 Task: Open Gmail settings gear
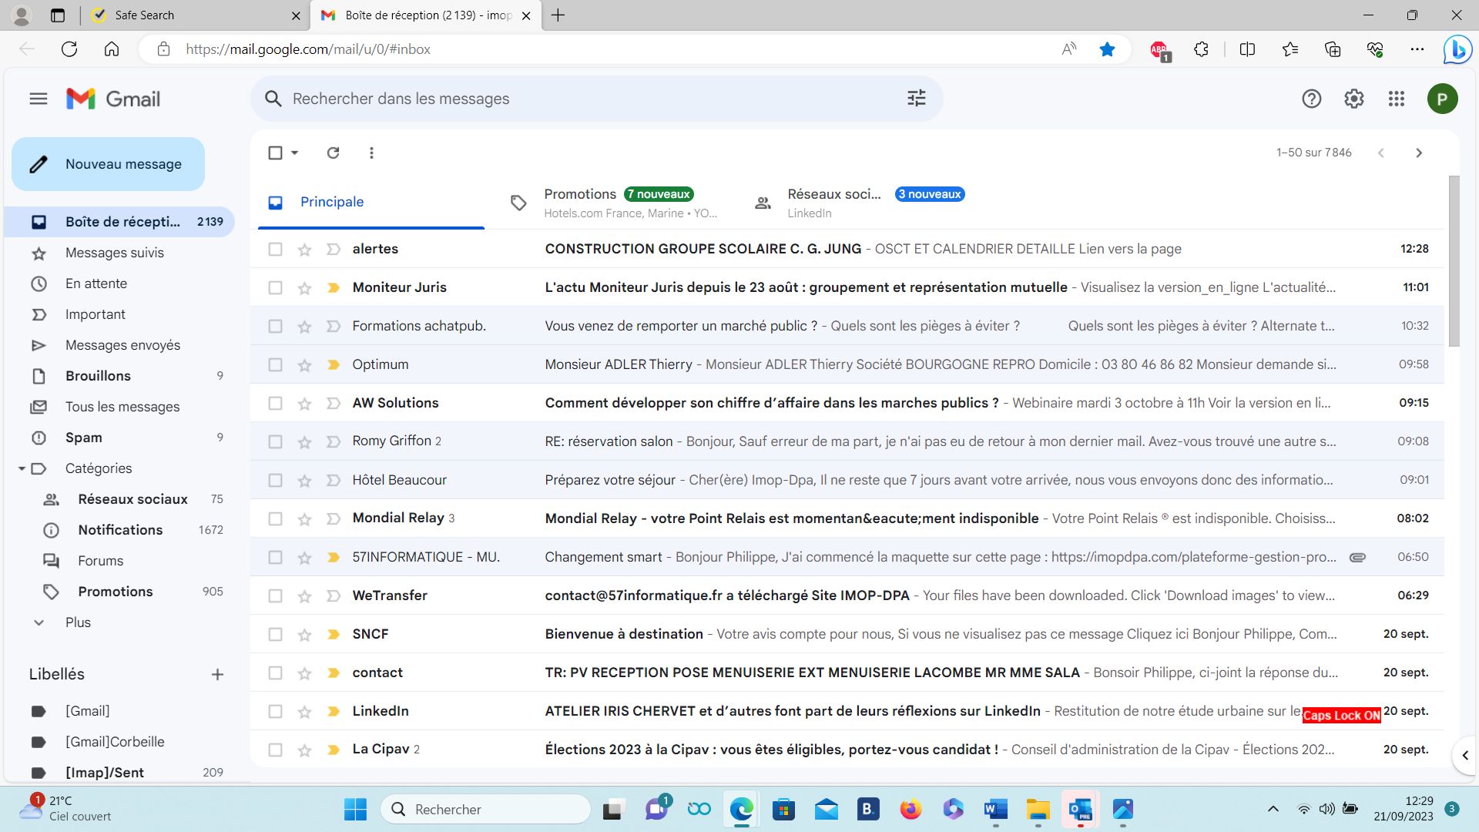pos(1353,99)
